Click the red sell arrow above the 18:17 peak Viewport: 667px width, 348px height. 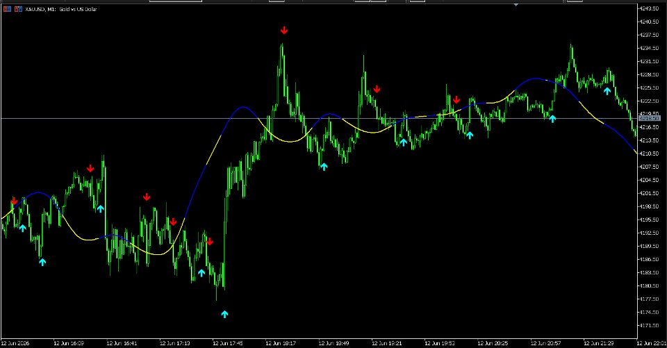284,30
